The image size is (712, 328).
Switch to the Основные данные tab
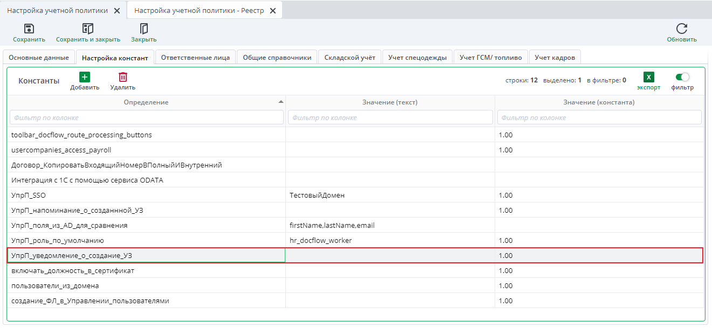tap(39, 58)
